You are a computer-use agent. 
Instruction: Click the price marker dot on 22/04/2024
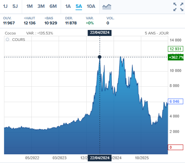coord(100,57)
